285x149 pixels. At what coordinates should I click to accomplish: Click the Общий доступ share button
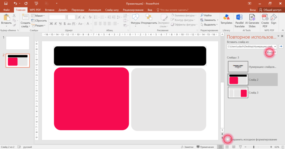(x=270, y=10)
